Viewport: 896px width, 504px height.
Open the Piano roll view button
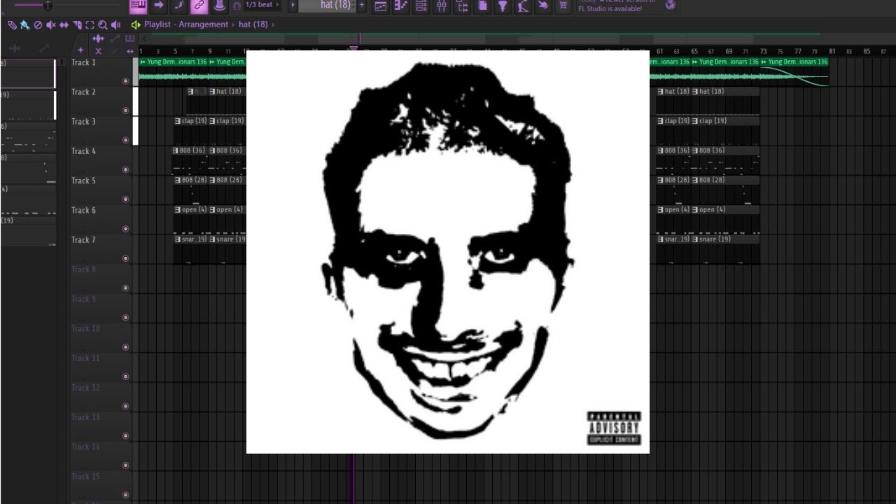tap(401, 6)
